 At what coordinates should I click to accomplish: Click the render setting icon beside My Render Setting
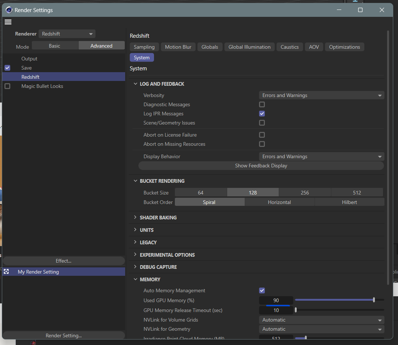tap(6, 272)
